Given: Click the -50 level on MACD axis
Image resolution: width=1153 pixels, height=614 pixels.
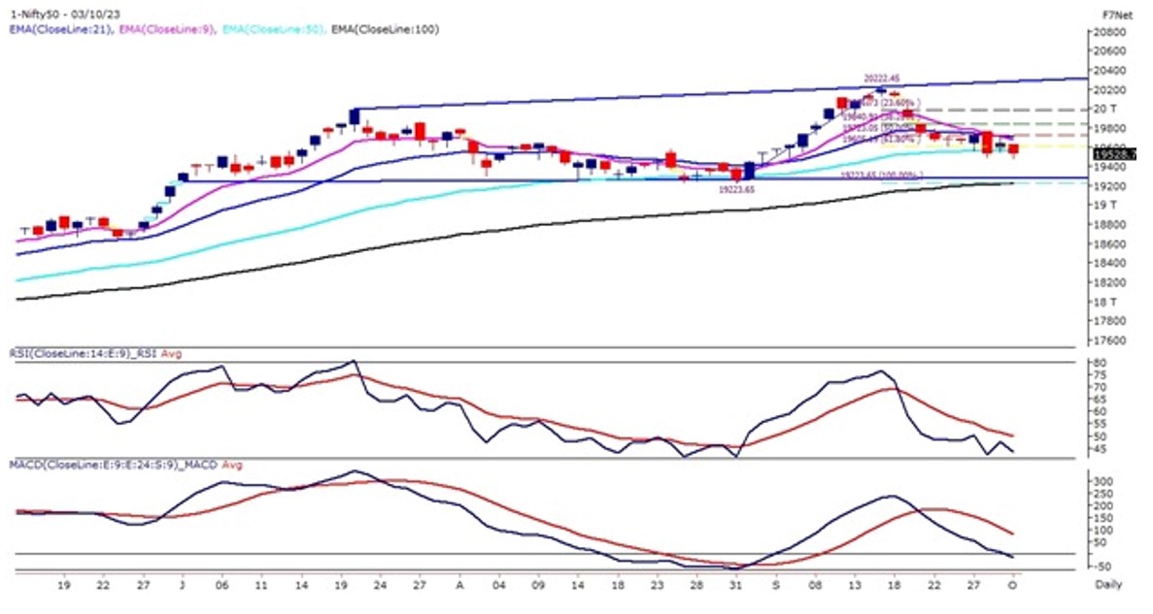Looking at the screenshot, I should 1103,566.
